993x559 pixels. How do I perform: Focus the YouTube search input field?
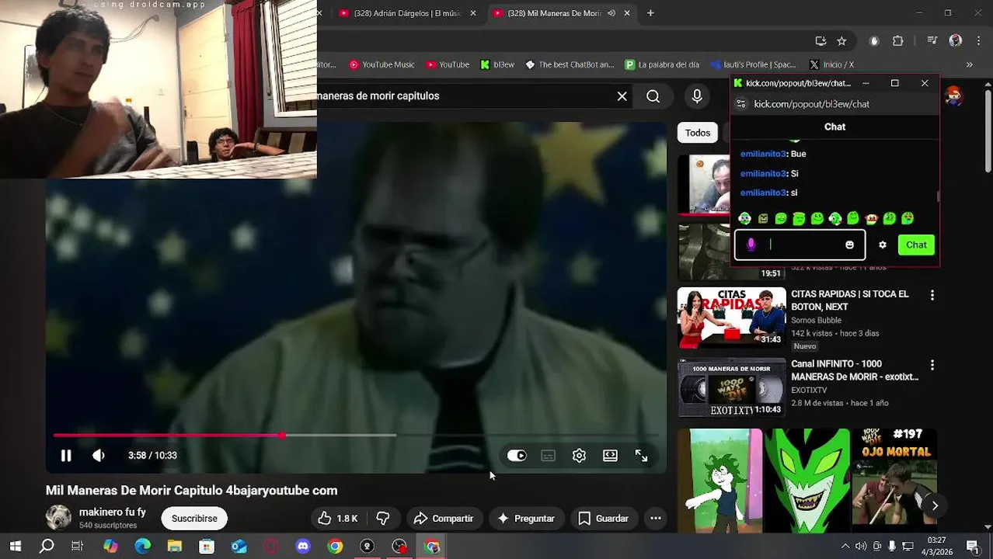point(462,96)
